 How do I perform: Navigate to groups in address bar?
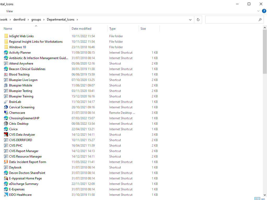point(36,20)
